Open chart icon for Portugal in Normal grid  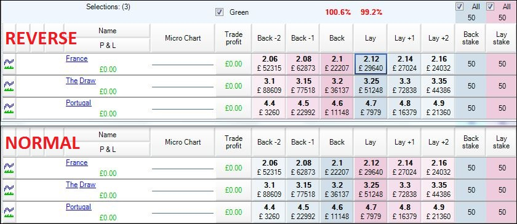(x=9, y=212)
